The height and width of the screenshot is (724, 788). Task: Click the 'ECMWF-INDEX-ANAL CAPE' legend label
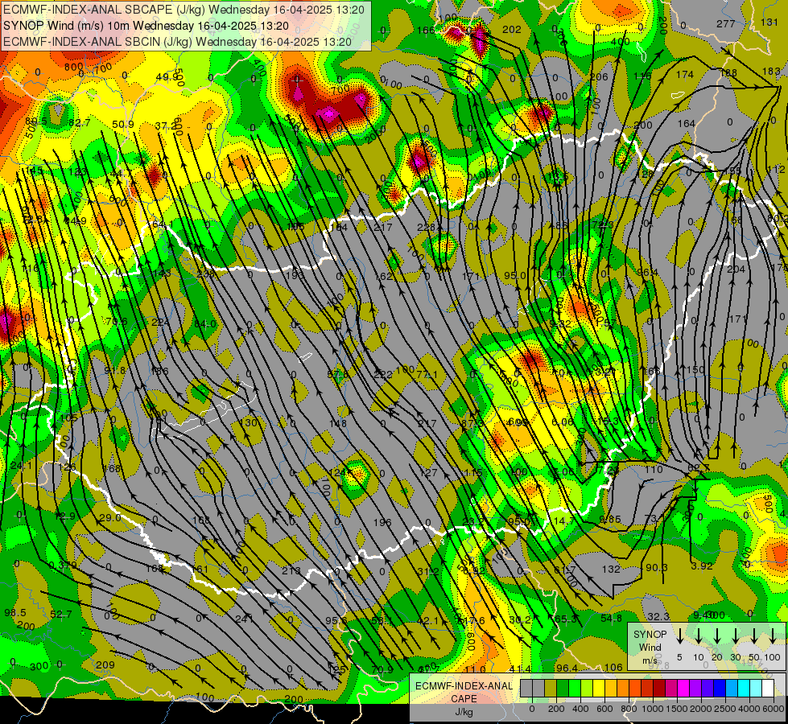click(464, 692)
